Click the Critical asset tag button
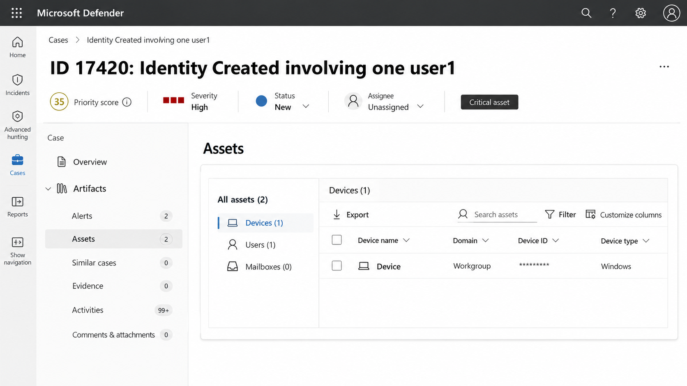Image resolution: width=687 pixels, height=386 pixels. pyautogui.click(x=489, y=102)
